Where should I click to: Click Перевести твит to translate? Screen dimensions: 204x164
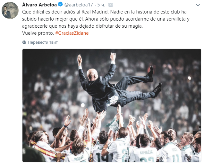click(x=43, y=42)
